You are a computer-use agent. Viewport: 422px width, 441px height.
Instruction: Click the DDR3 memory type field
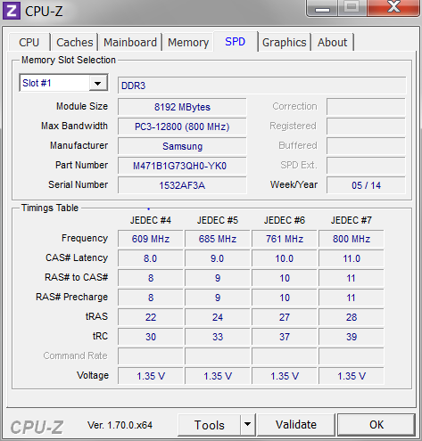click(261, 86)
